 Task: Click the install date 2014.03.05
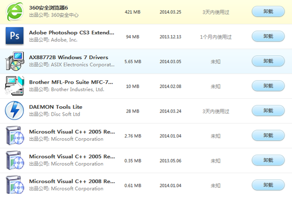(x=170, y=62)
